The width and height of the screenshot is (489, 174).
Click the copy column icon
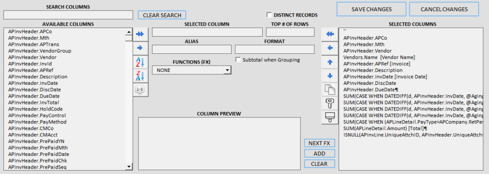[330, 90]
